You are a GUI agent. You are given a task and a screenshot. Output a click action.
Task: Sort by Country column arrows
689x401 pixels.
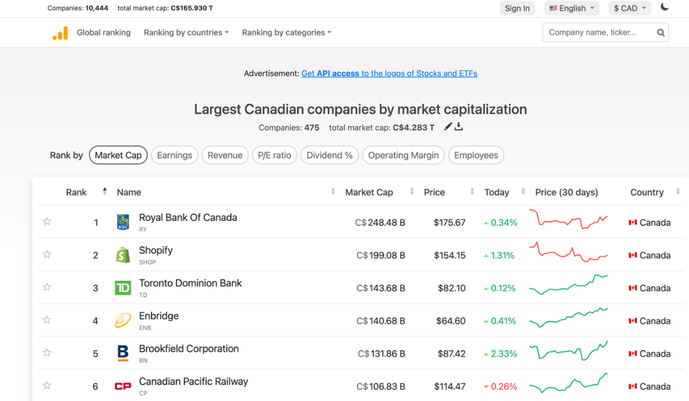[677, 191]
